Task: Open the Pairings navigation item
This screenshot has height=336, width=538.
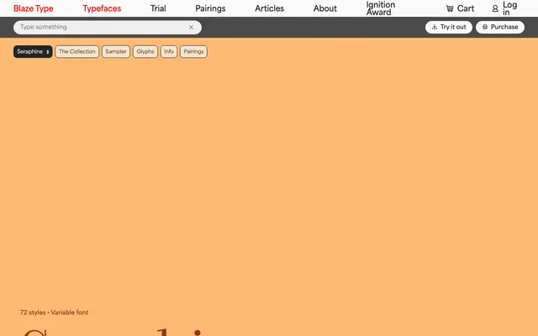Action: (x=210, y=8)
